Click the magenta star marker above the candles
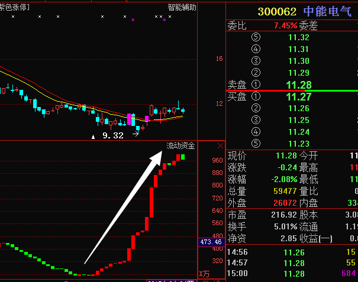This screenshot has width=358, height=282. pyautogui.click(x=133, y=20)
